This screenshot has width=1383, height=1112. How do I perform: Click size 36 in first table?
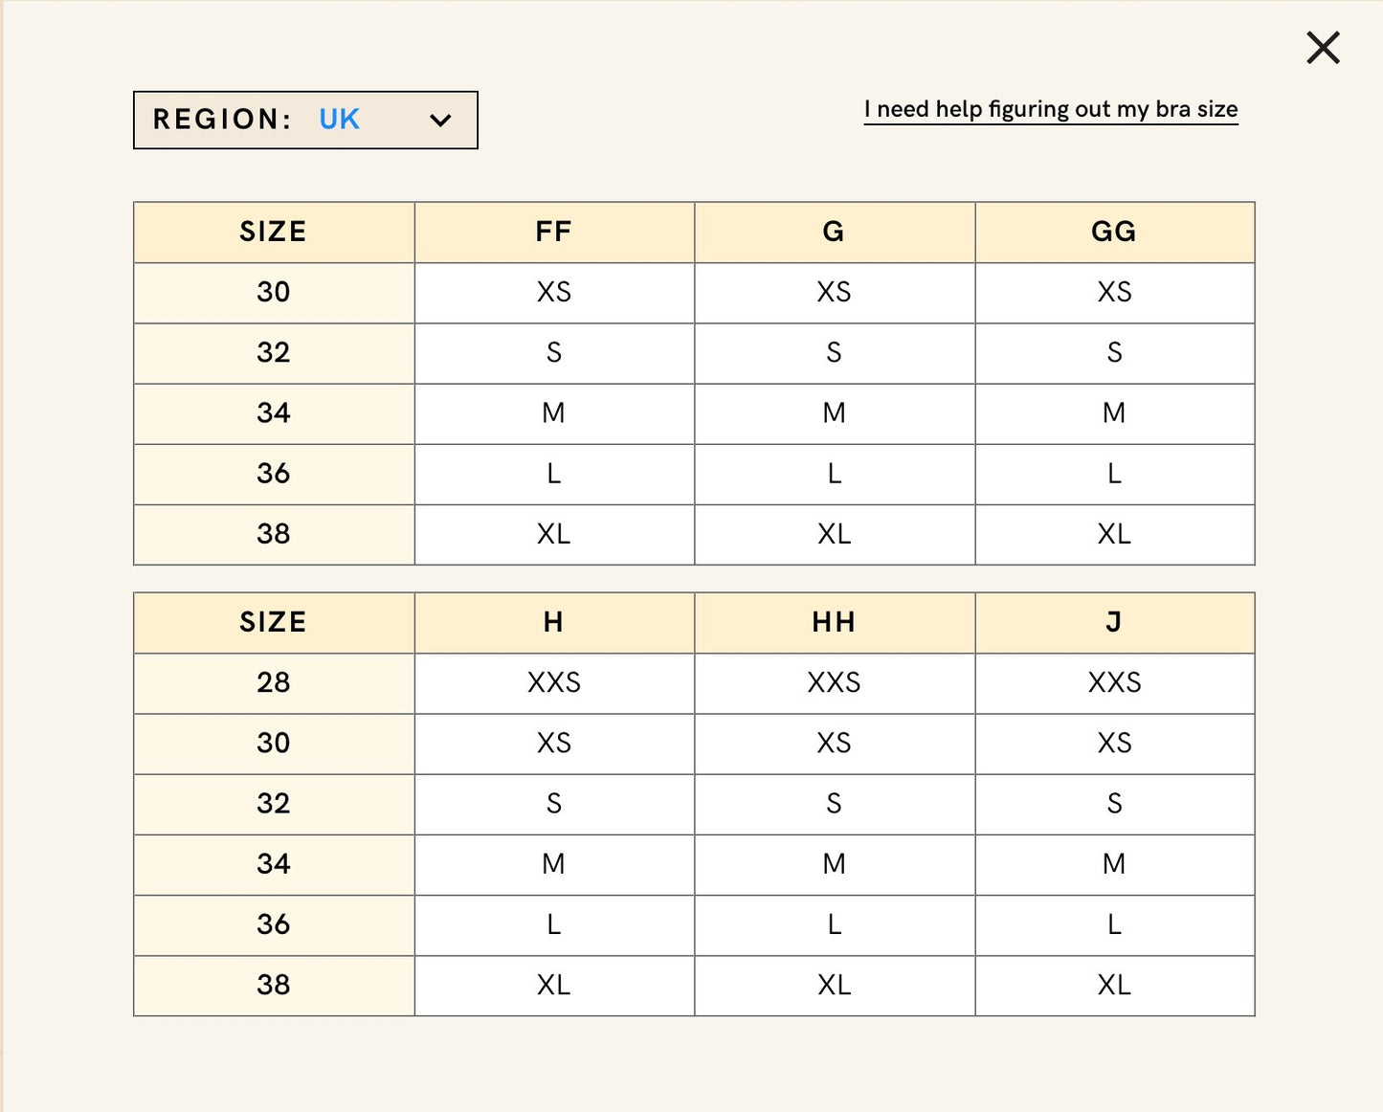tap(274, 474)
